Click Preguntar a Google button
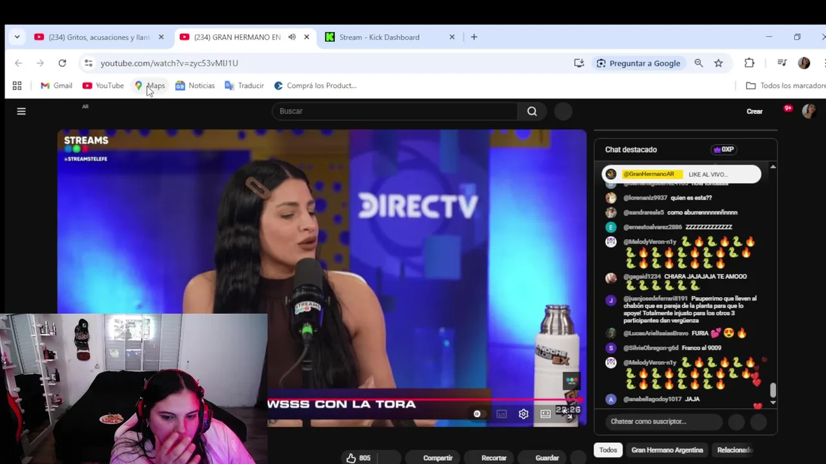 pos(638,63)
